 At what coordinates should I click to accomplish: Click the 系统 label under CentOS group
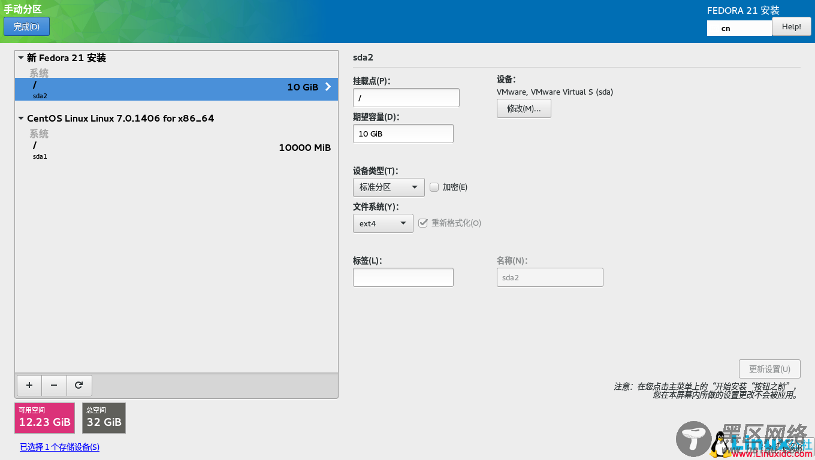click(39, 134)
